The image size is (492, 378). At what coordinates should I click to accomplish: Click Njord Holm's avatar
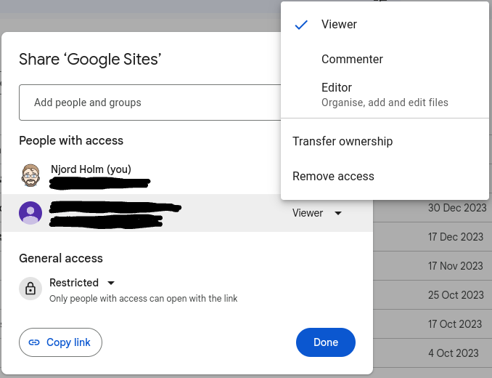(x=30, y=175)
